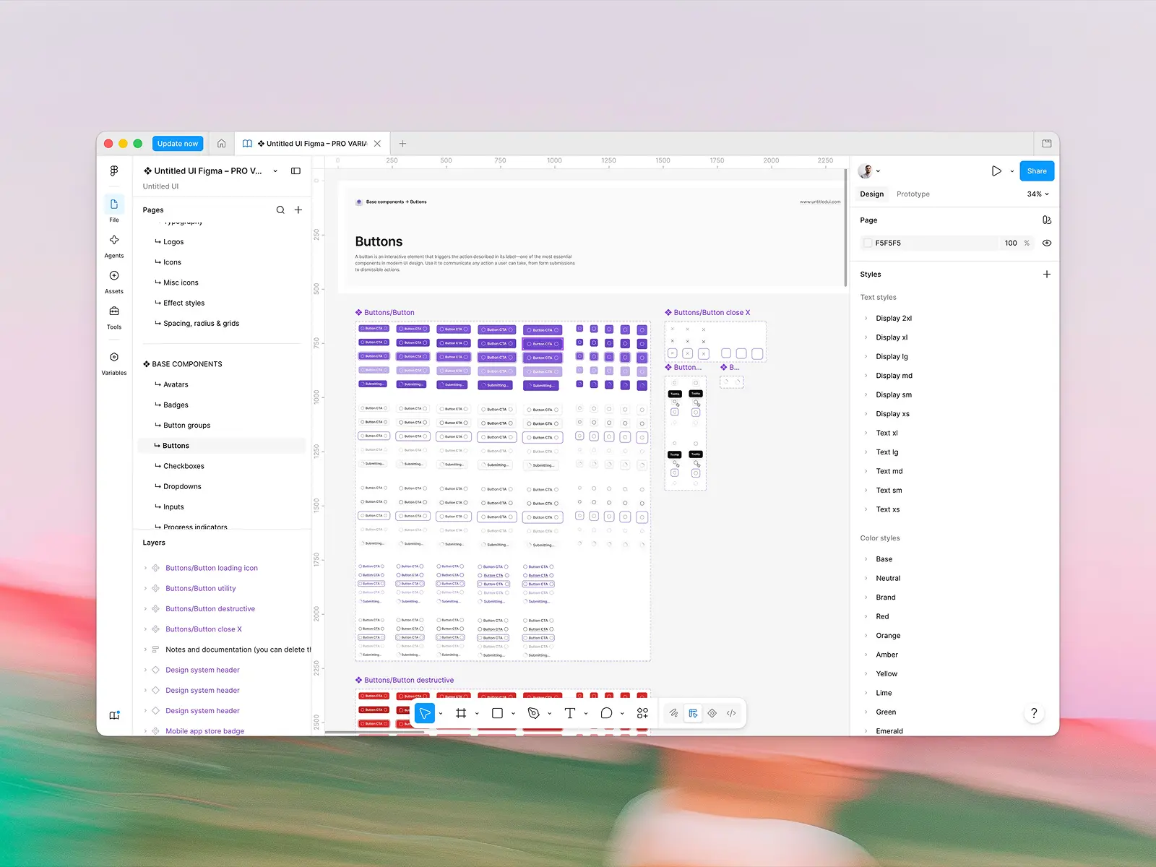Present the prototype with play icon

(x=996, y=171)
